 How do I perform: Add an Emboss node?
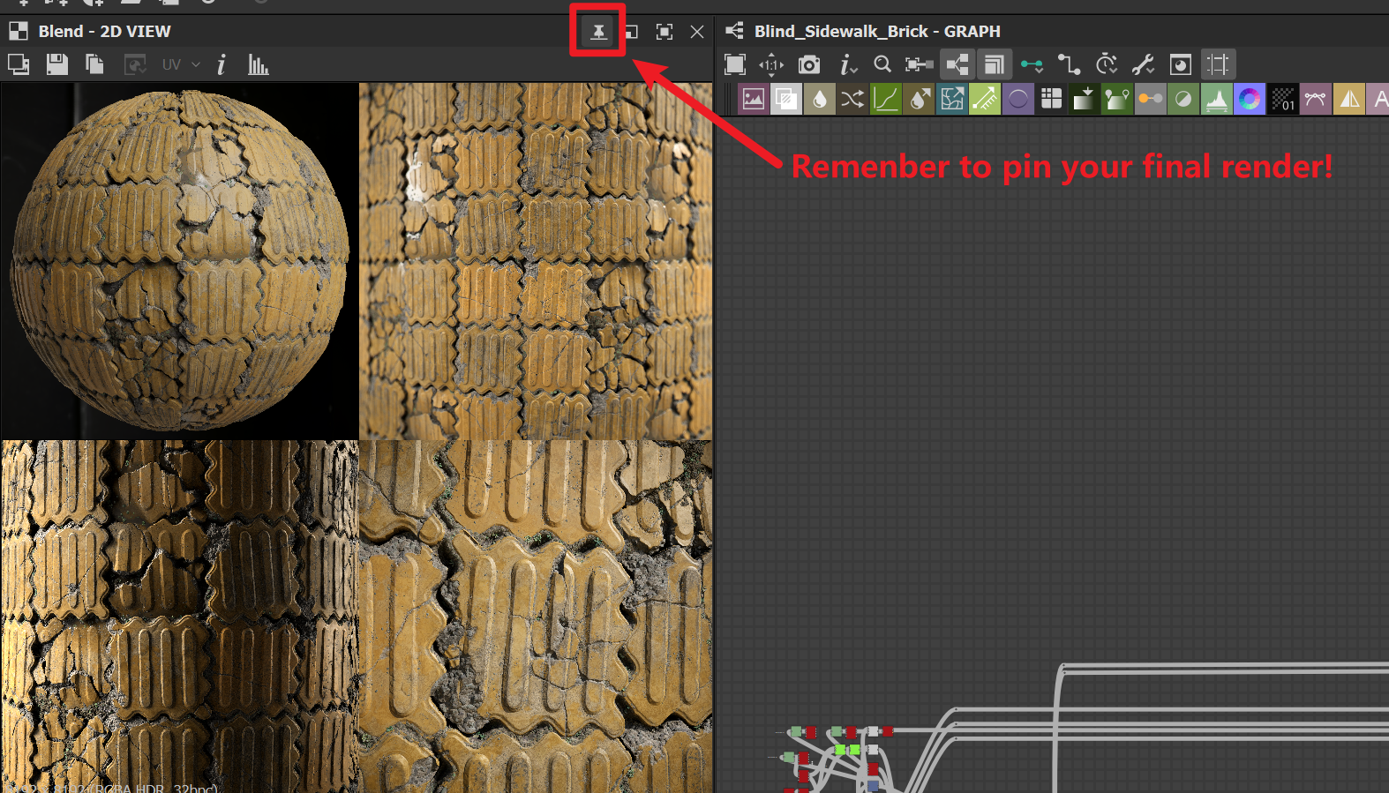point(1018,99)
